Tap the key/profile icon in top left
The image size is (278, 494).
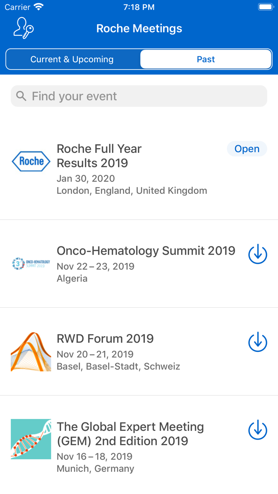tap(22, 28)
